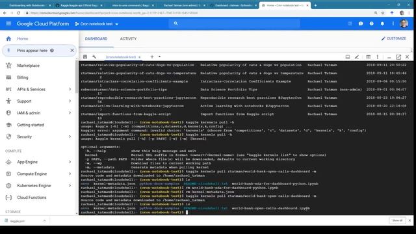Image resolution: width=416 pixels, height=234 pixels.
Task: Open the user account avatar
Action: 404,23
